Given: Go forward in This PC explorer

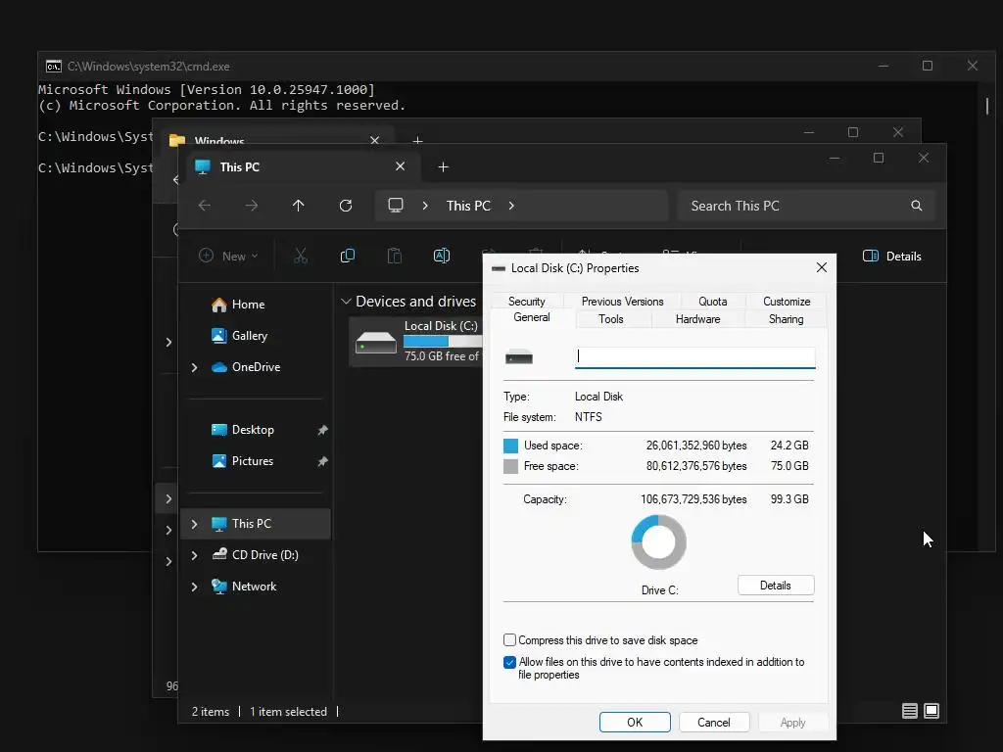Looking at the screenshot, I should point(252,206).
